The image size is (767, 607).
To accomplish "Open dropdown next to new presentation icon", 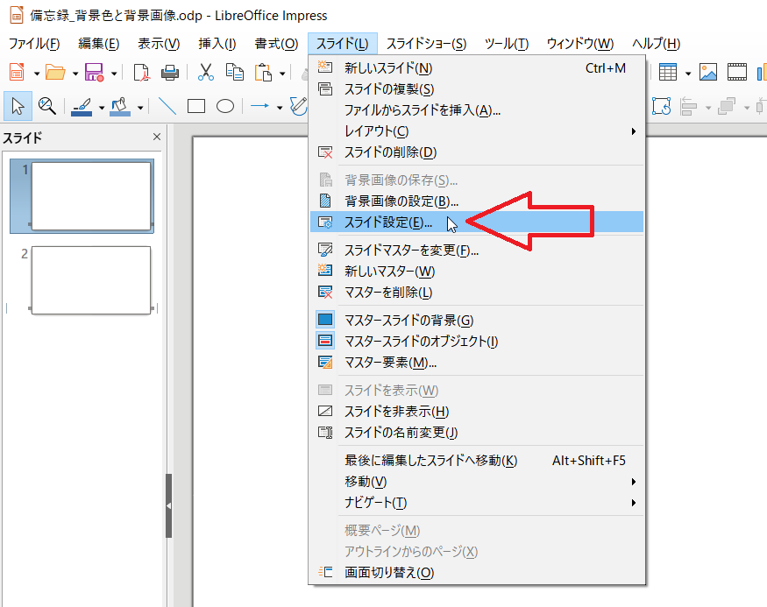I will tap(37, 74).
